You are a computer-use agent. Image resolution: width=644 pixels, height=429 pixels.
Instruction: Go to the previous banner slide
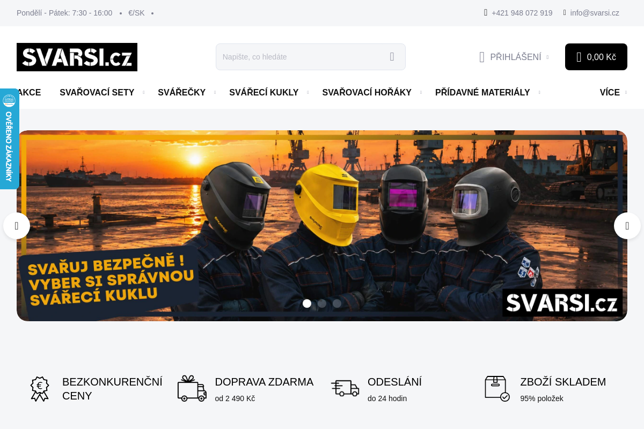17,226
